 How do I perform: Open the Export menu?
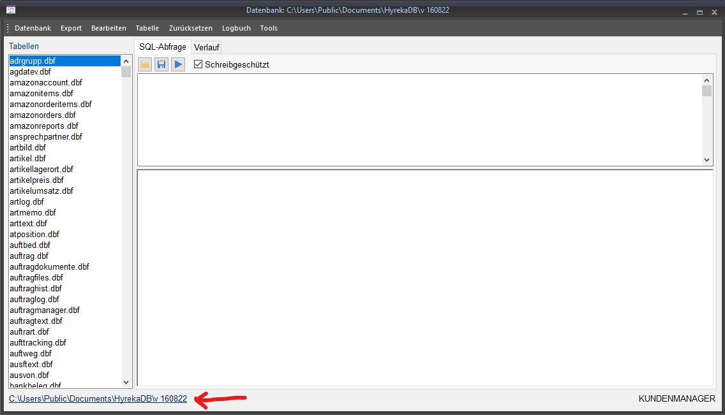coord(71,28)
